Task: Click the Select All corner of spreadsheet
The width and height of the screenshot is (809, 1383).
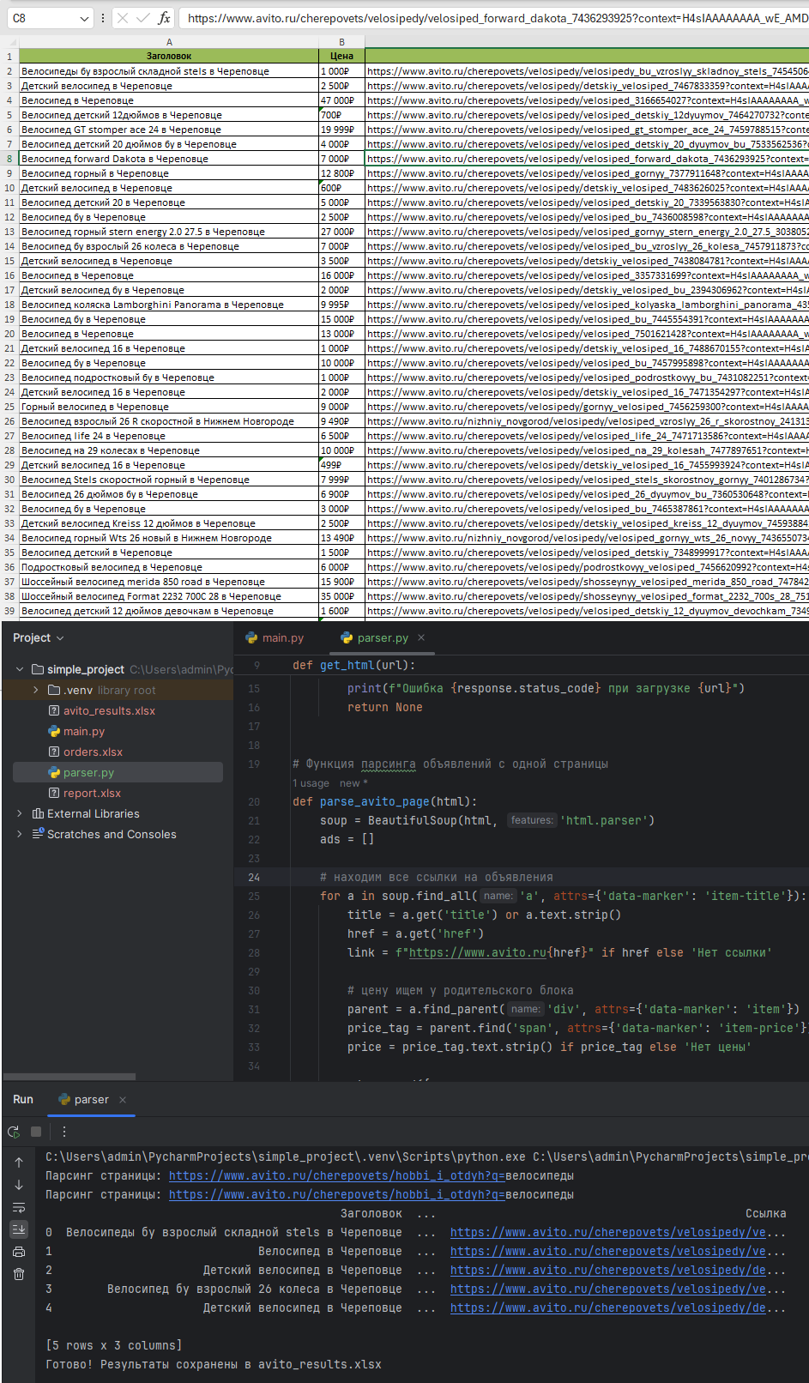Action: tap(9, 42)
